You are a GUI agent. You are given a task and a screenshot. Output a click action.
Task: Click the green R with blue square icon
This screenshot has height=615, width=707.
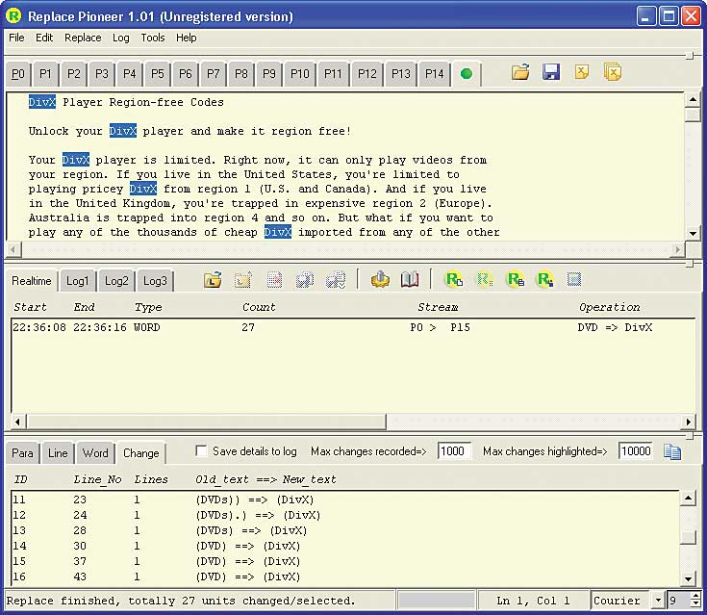pos(545,280)
